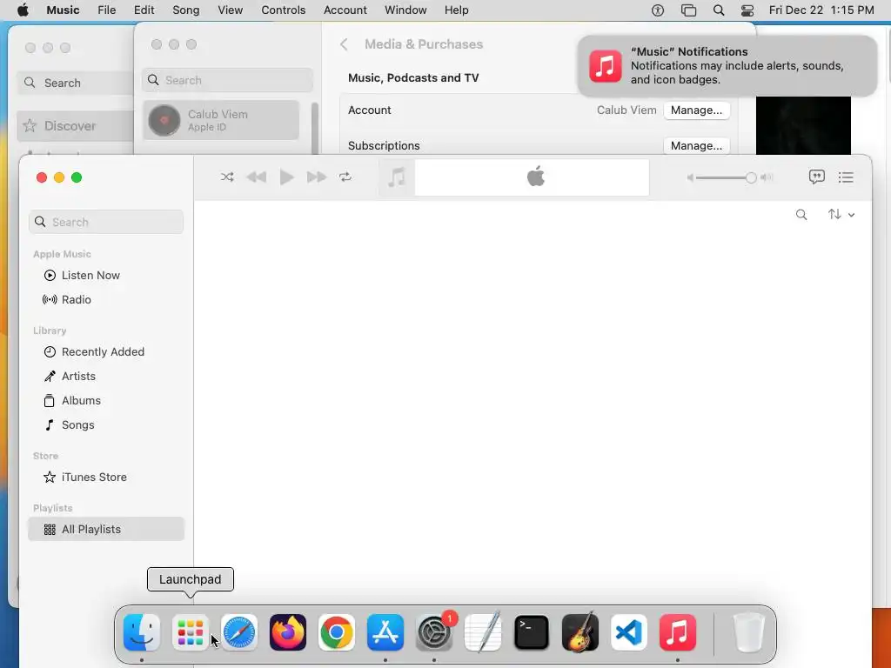Click the Stage Manager menu bar icon
The width and height of the screenshot is (891, 668).
(689, 10)
